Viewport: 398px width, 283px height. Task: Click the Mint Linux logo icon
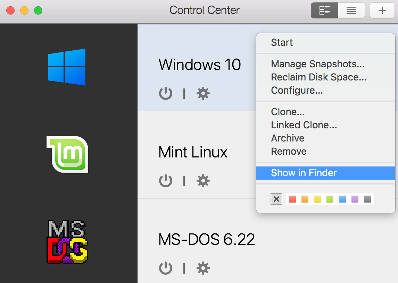[67, 154]
